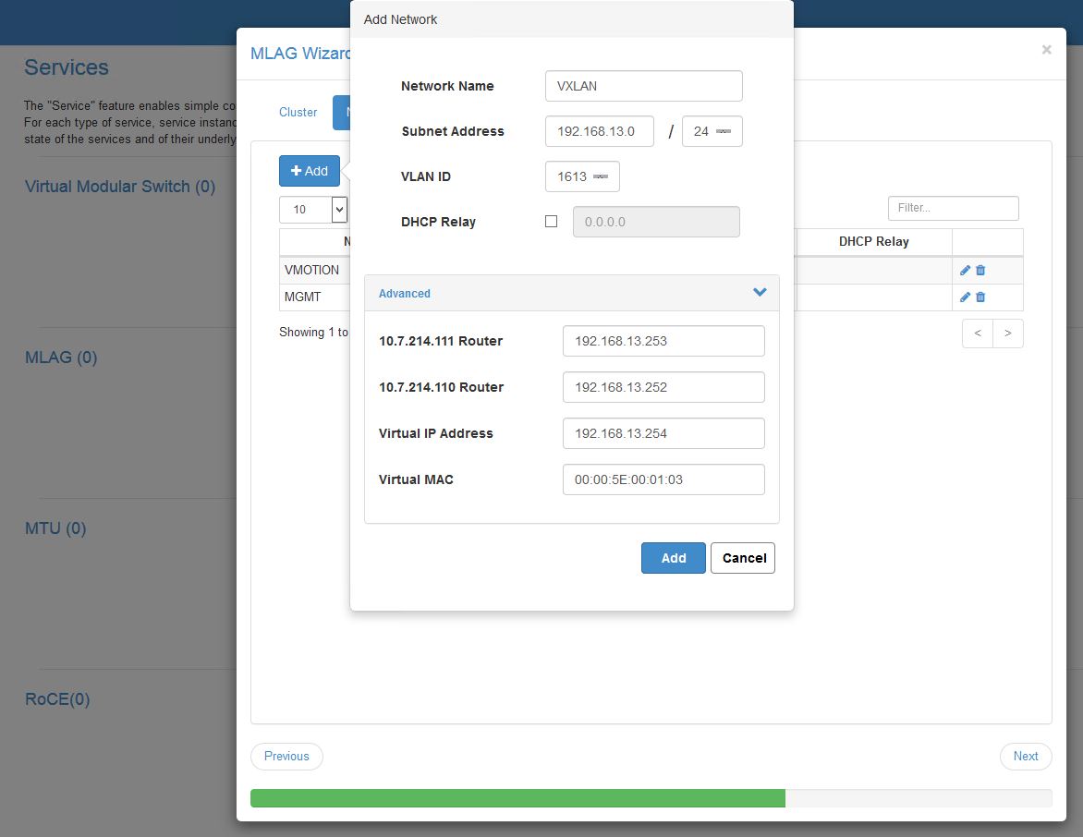Open the page size 10 dropdown
The image size is (1083, 837).
pyautogui.click(x=313, y=209)
